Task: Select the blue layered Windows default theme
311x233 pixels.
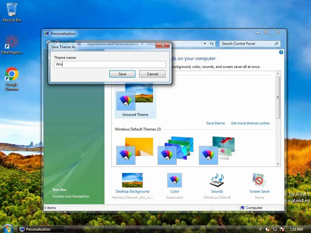Action: coord(176,150)
